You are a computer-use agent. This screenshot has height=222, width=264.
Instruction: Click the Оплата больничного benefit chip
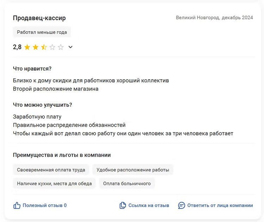click(x=127, y=183)
